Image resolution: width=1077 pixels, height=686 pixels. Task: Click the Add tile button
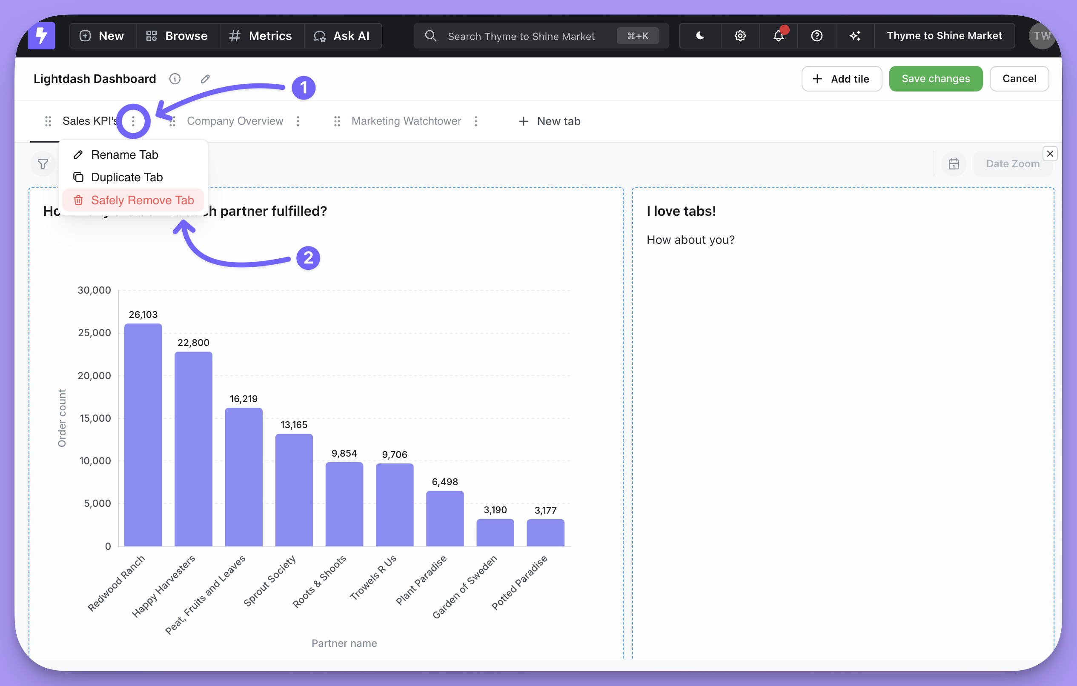point(841,79)
